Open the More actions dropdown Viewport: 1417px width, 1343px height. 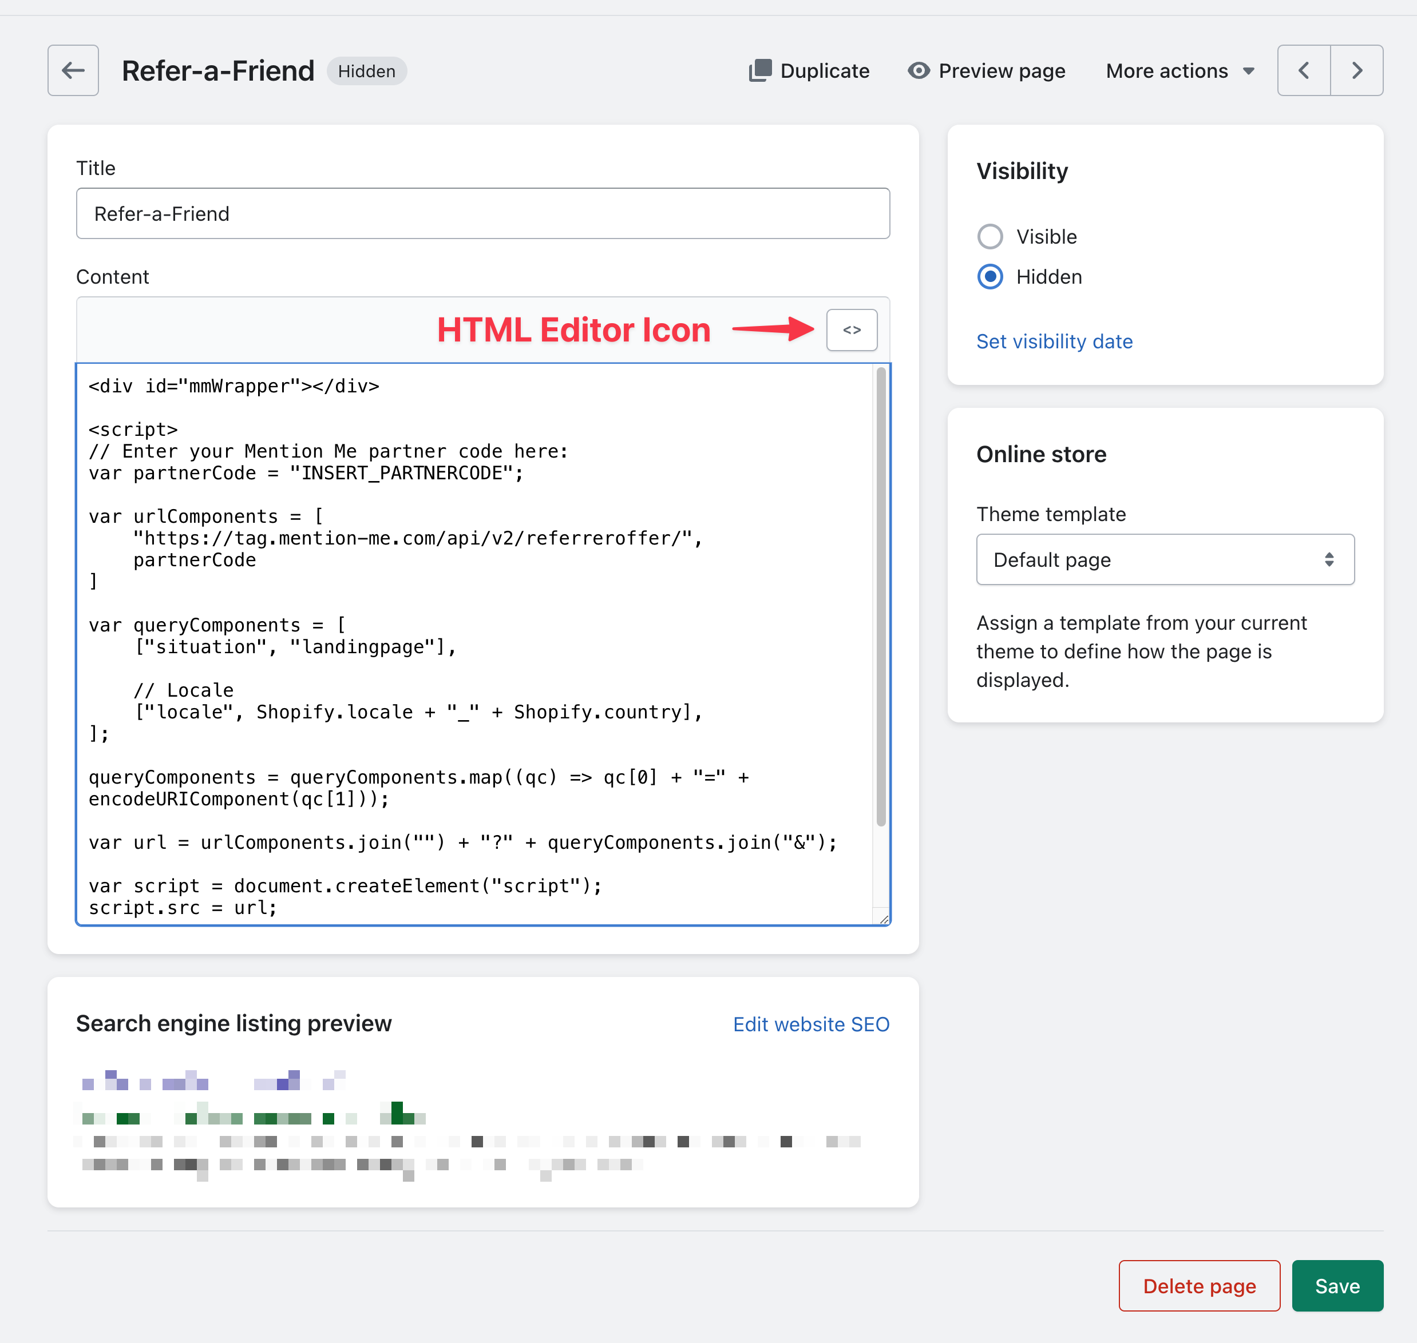pos(1181,71)
